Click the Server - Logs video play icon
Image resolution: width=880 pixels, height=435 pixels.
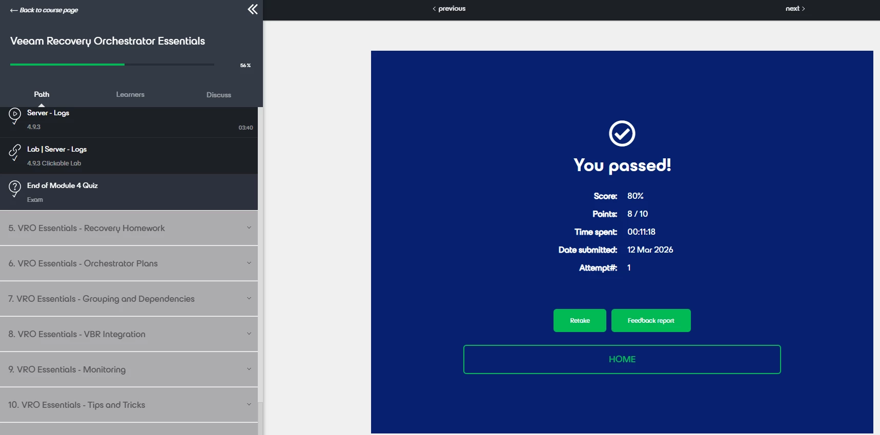coord(15,113)
